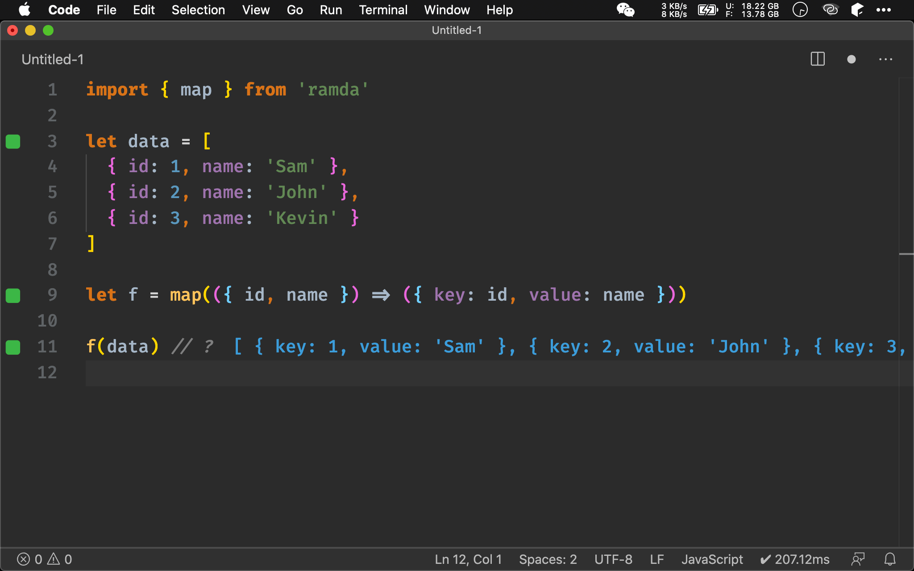Screen dimensions: 914x571
Task: Click the Quokka 207.12ms status item
Action: click(x=795, y=559)
